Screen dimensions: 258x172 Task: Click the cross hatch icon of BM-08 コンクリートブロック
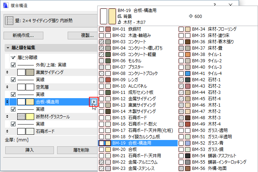coord(102,74)
